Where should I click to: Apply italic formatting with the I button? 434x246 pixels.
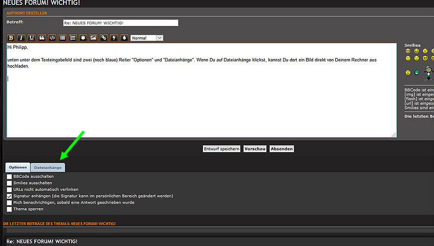click(21, 38)
